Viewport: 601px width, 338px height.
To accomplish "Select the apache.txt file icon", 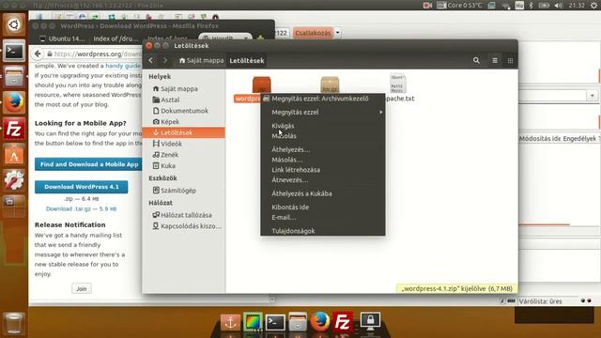I will (x=397, y=84).
